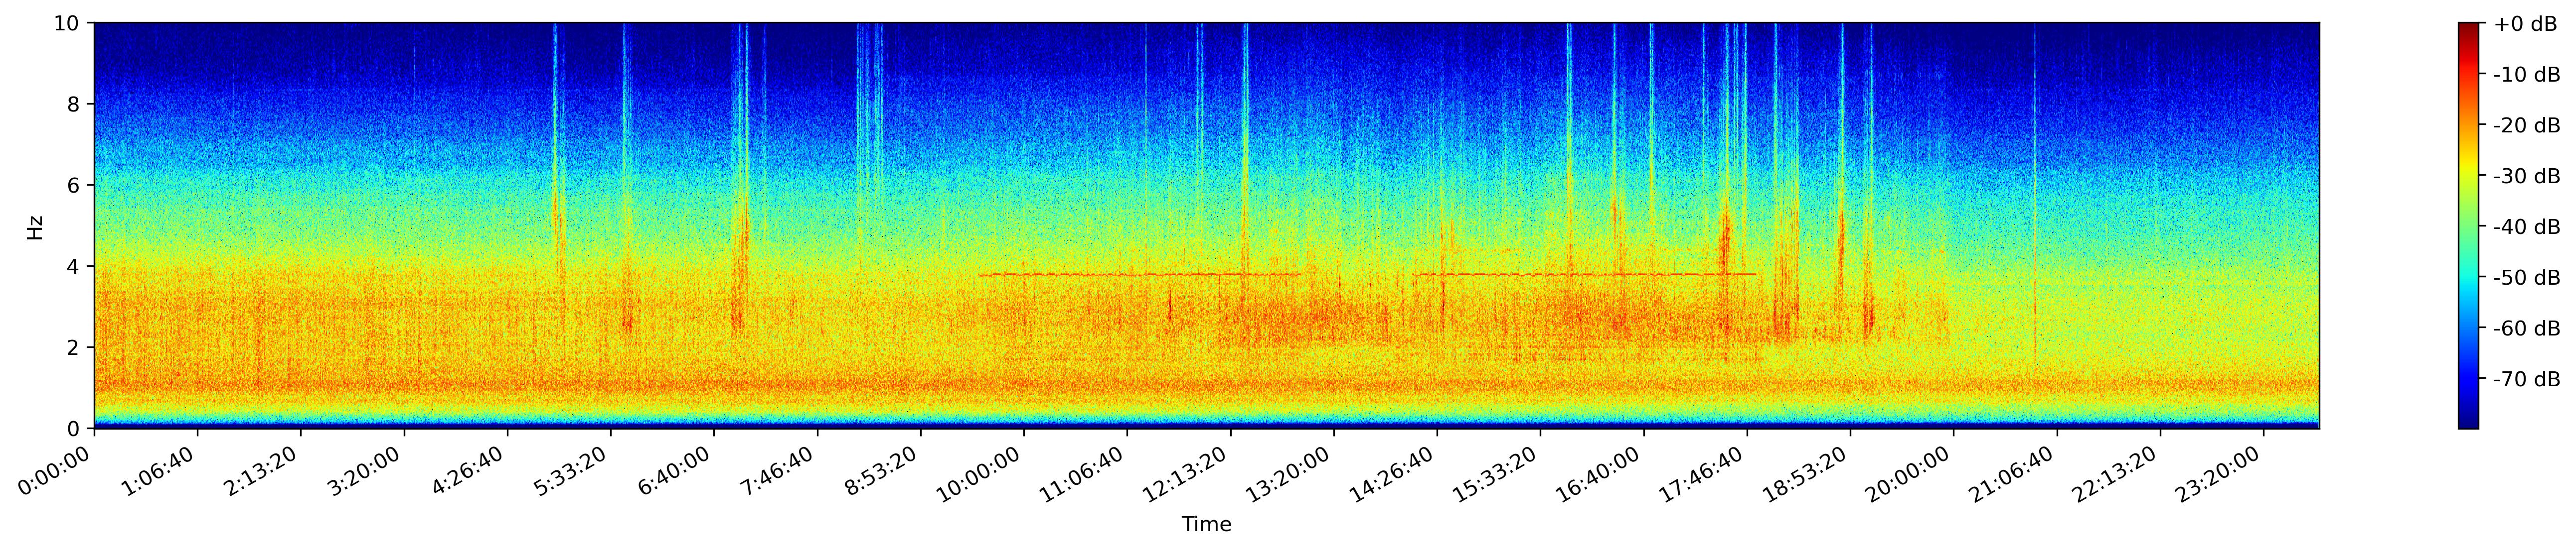
Task: Click the -70 dB colorbar label
Action: tap(2526, 379)
